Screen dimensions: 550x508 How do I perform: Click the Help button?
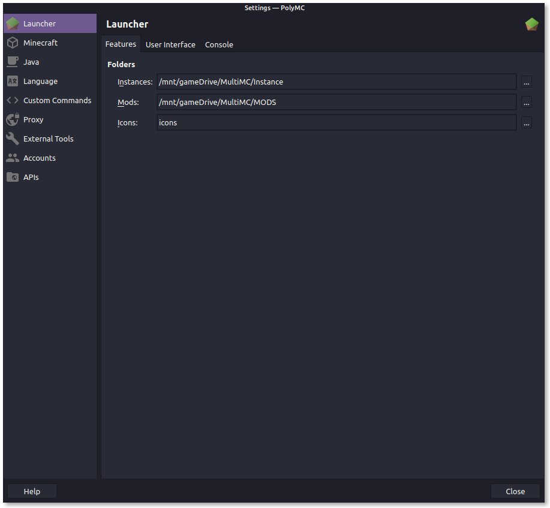pyautogui.click(x=31, y=491)
